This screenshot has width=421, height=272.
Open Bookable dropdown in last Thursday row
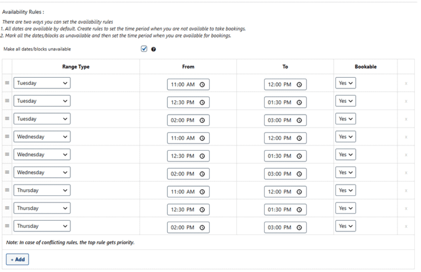[345, 226]
